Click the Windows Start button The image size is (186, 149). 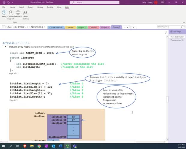point(3,146)
